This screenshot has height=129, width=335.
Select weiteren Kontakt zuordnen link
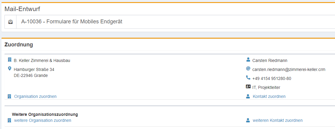(278, 120)
